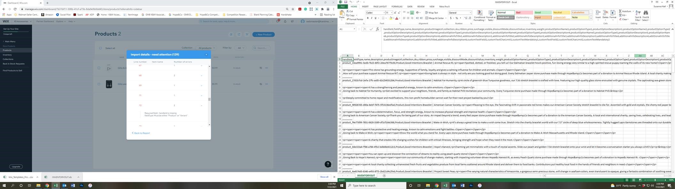The width and height of the screenshot is (675, 189).
Task: Toggle visibility eye for $5.99 product
Action: coord(261,84)
